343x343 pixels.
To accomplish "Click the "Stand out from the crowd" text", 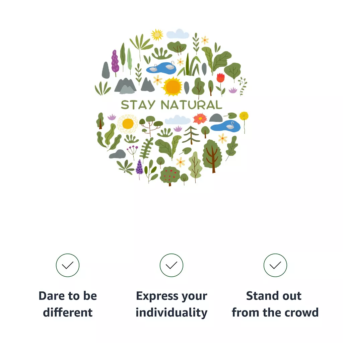I will pos(275,304).
